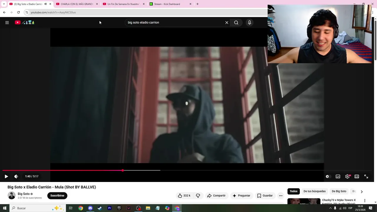Clear the search query with X
The width and height of the screenshot is (377, 212).
pyautogui.click(x=227, y=22)
